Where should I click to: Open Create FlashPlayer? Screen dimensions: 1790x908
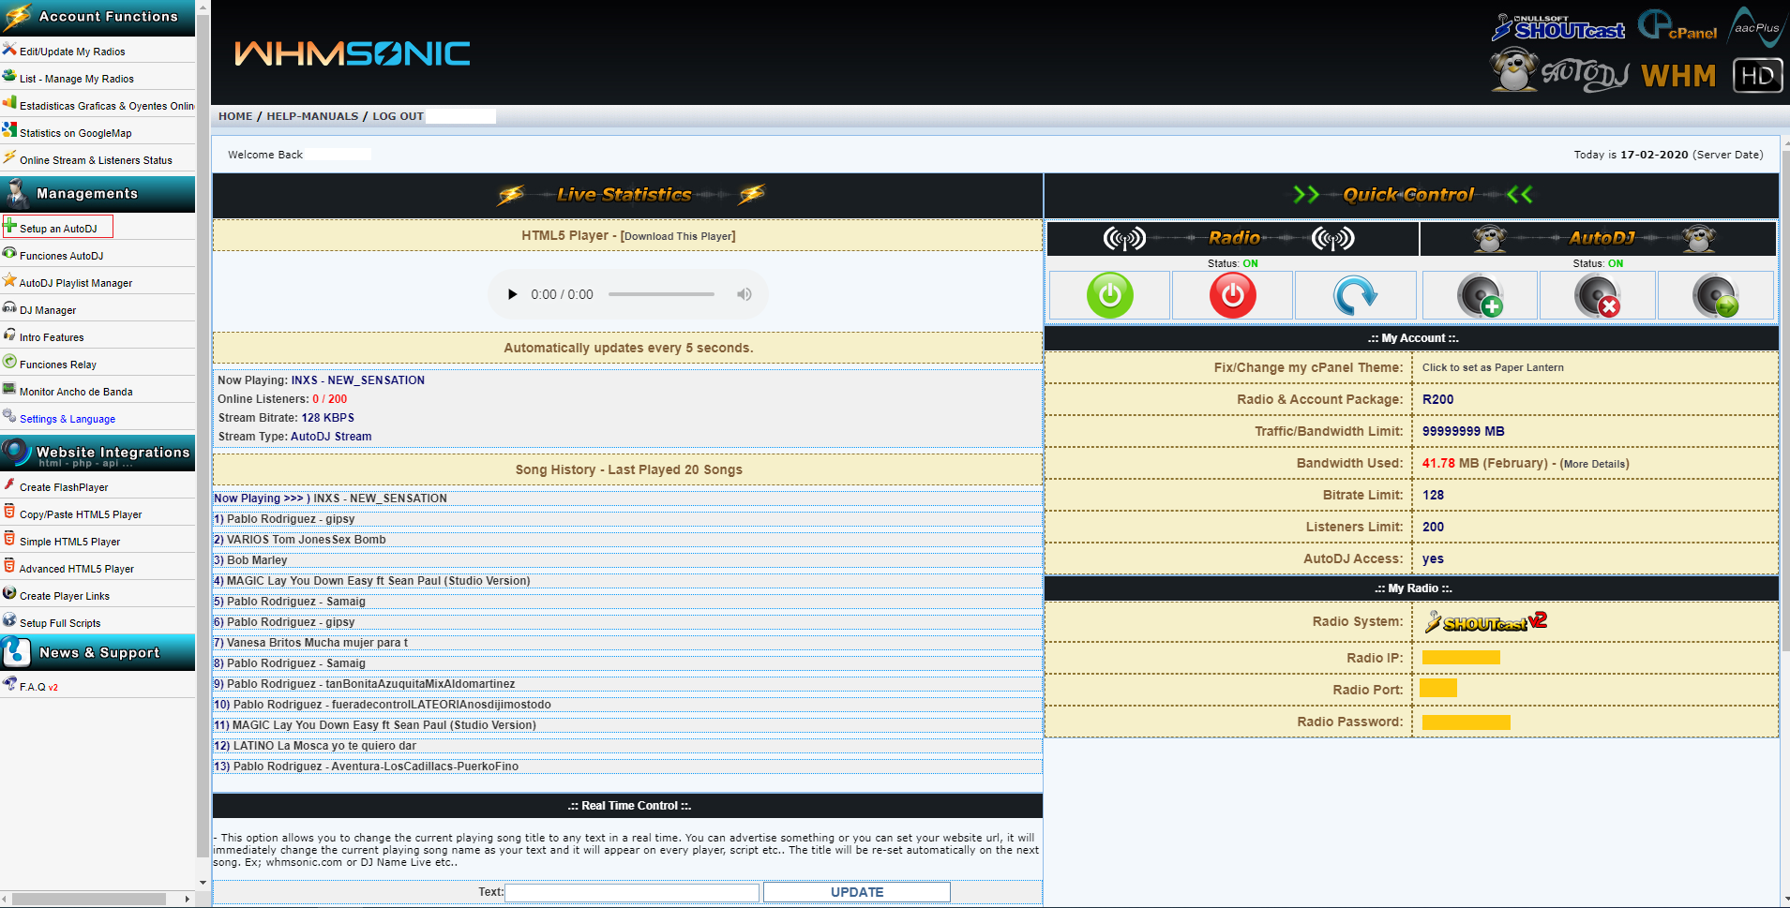(63, 487)
